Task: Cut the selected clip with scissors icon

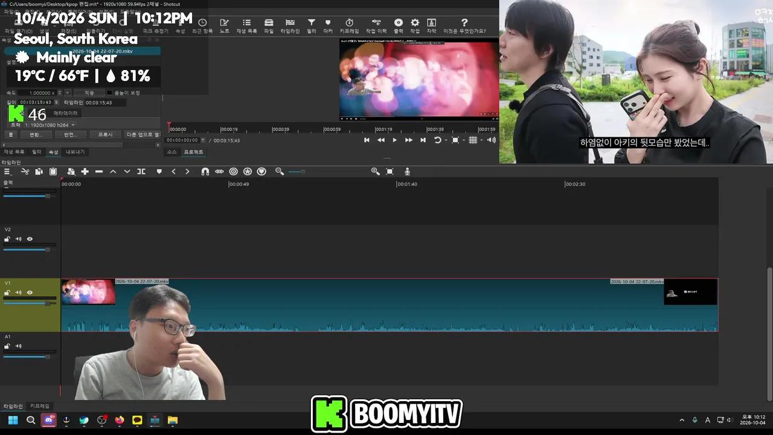Action: (25, 172)
